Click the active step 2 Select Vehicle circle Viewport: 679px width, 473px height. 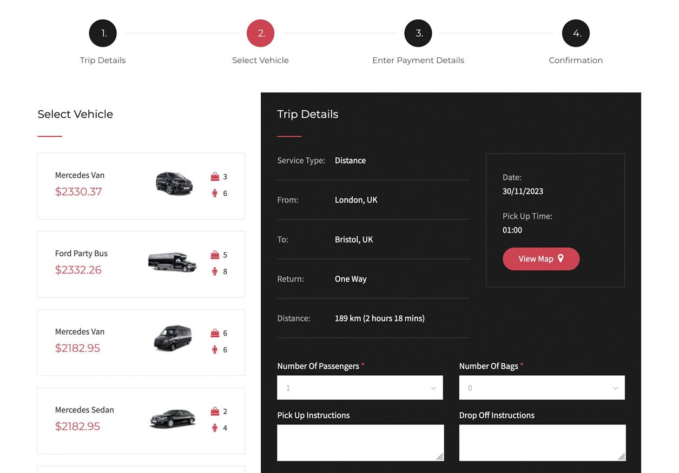click(x=261, y=33)
